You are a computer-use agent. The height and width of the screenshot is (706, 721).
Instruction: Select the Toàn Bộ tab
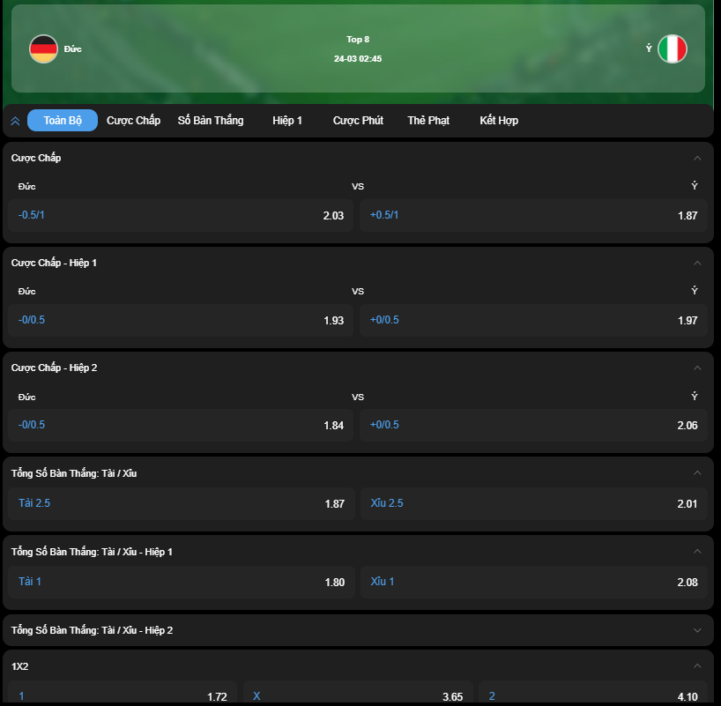pyautogui.click(x=63, y=121)
